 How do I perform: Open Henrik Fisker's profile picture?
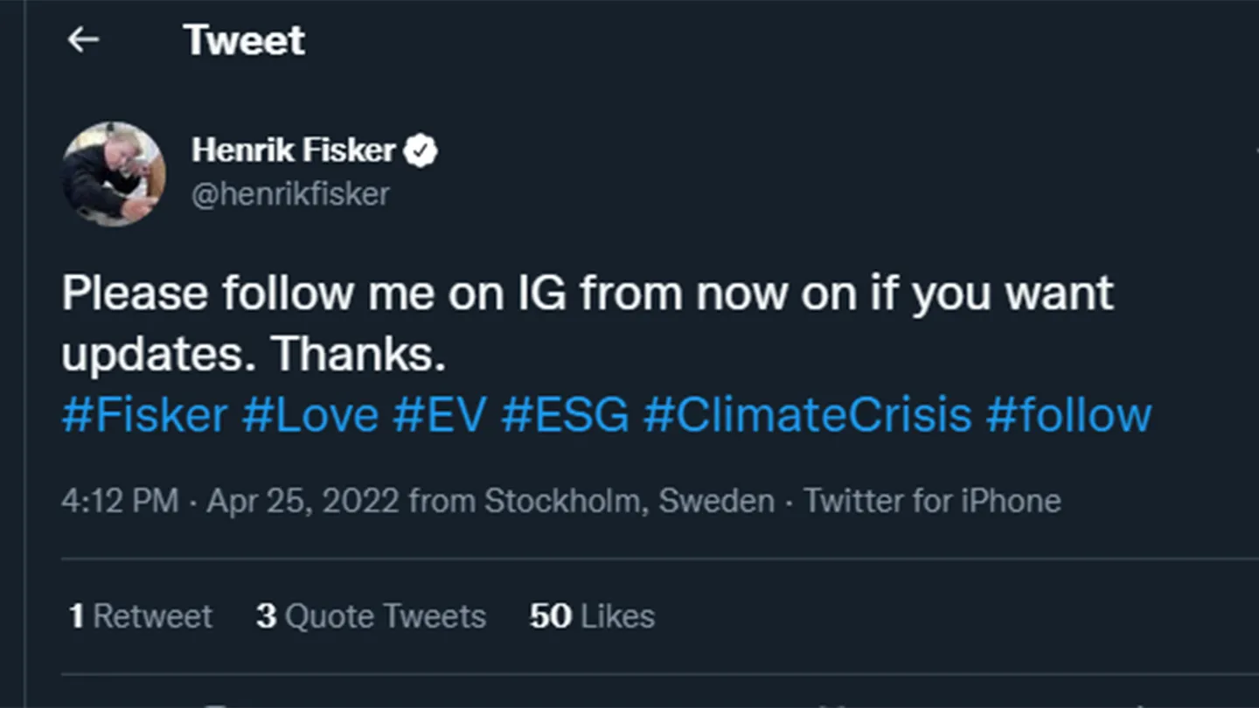click(x=113, y=174)
